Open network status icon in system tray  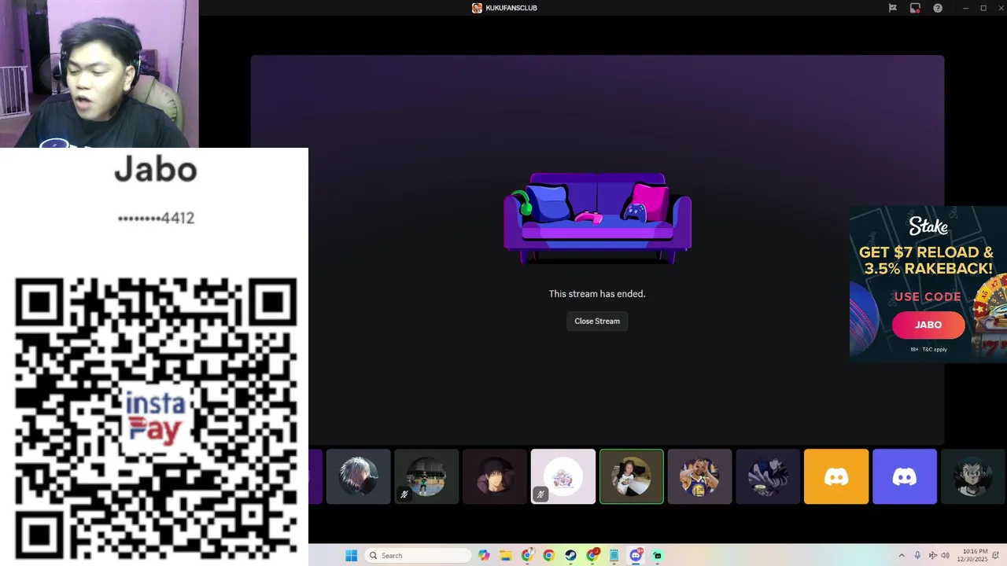coord(932,556)
